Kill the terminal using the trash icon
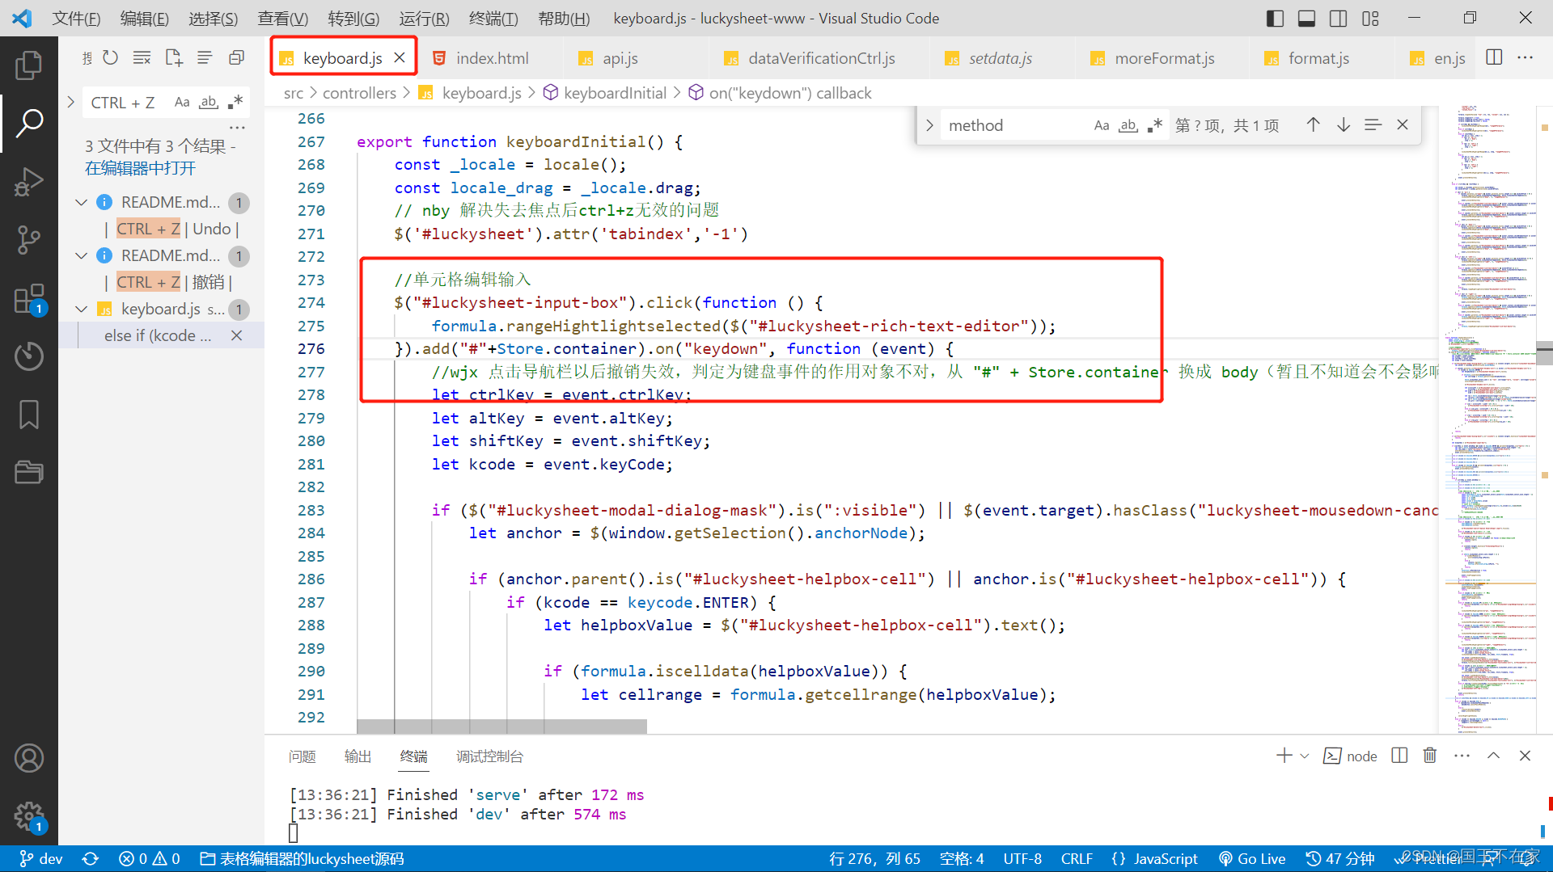 click(1430, 756)
